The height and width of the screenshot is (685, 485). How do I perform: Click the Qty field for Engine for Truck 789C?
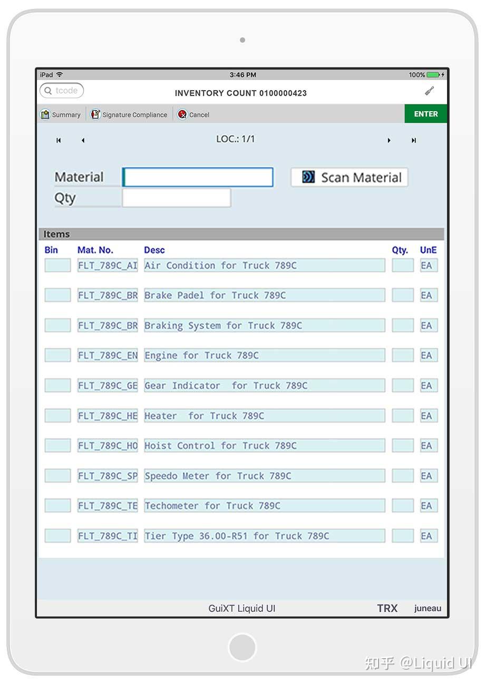click(402, 355)
